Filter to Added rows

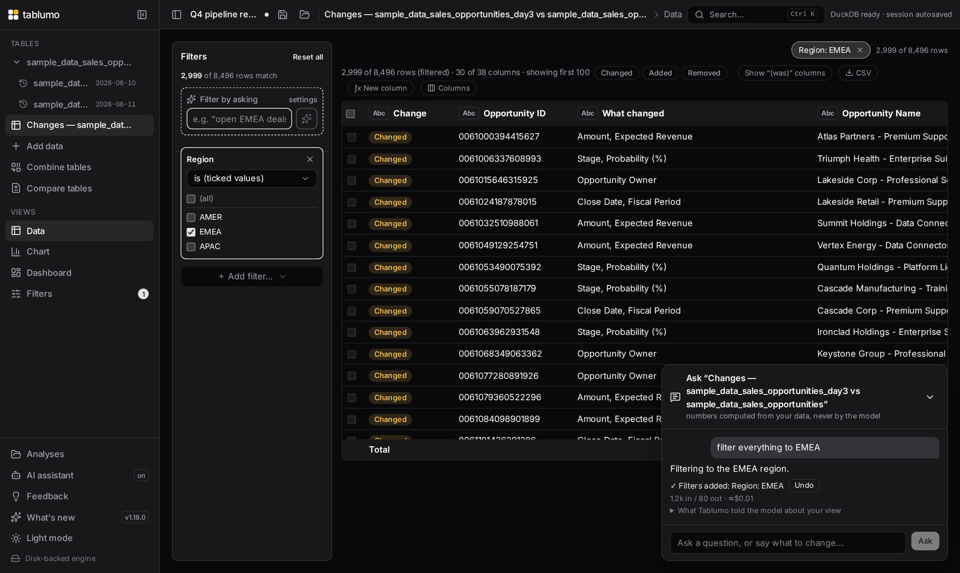pos(660,73)
